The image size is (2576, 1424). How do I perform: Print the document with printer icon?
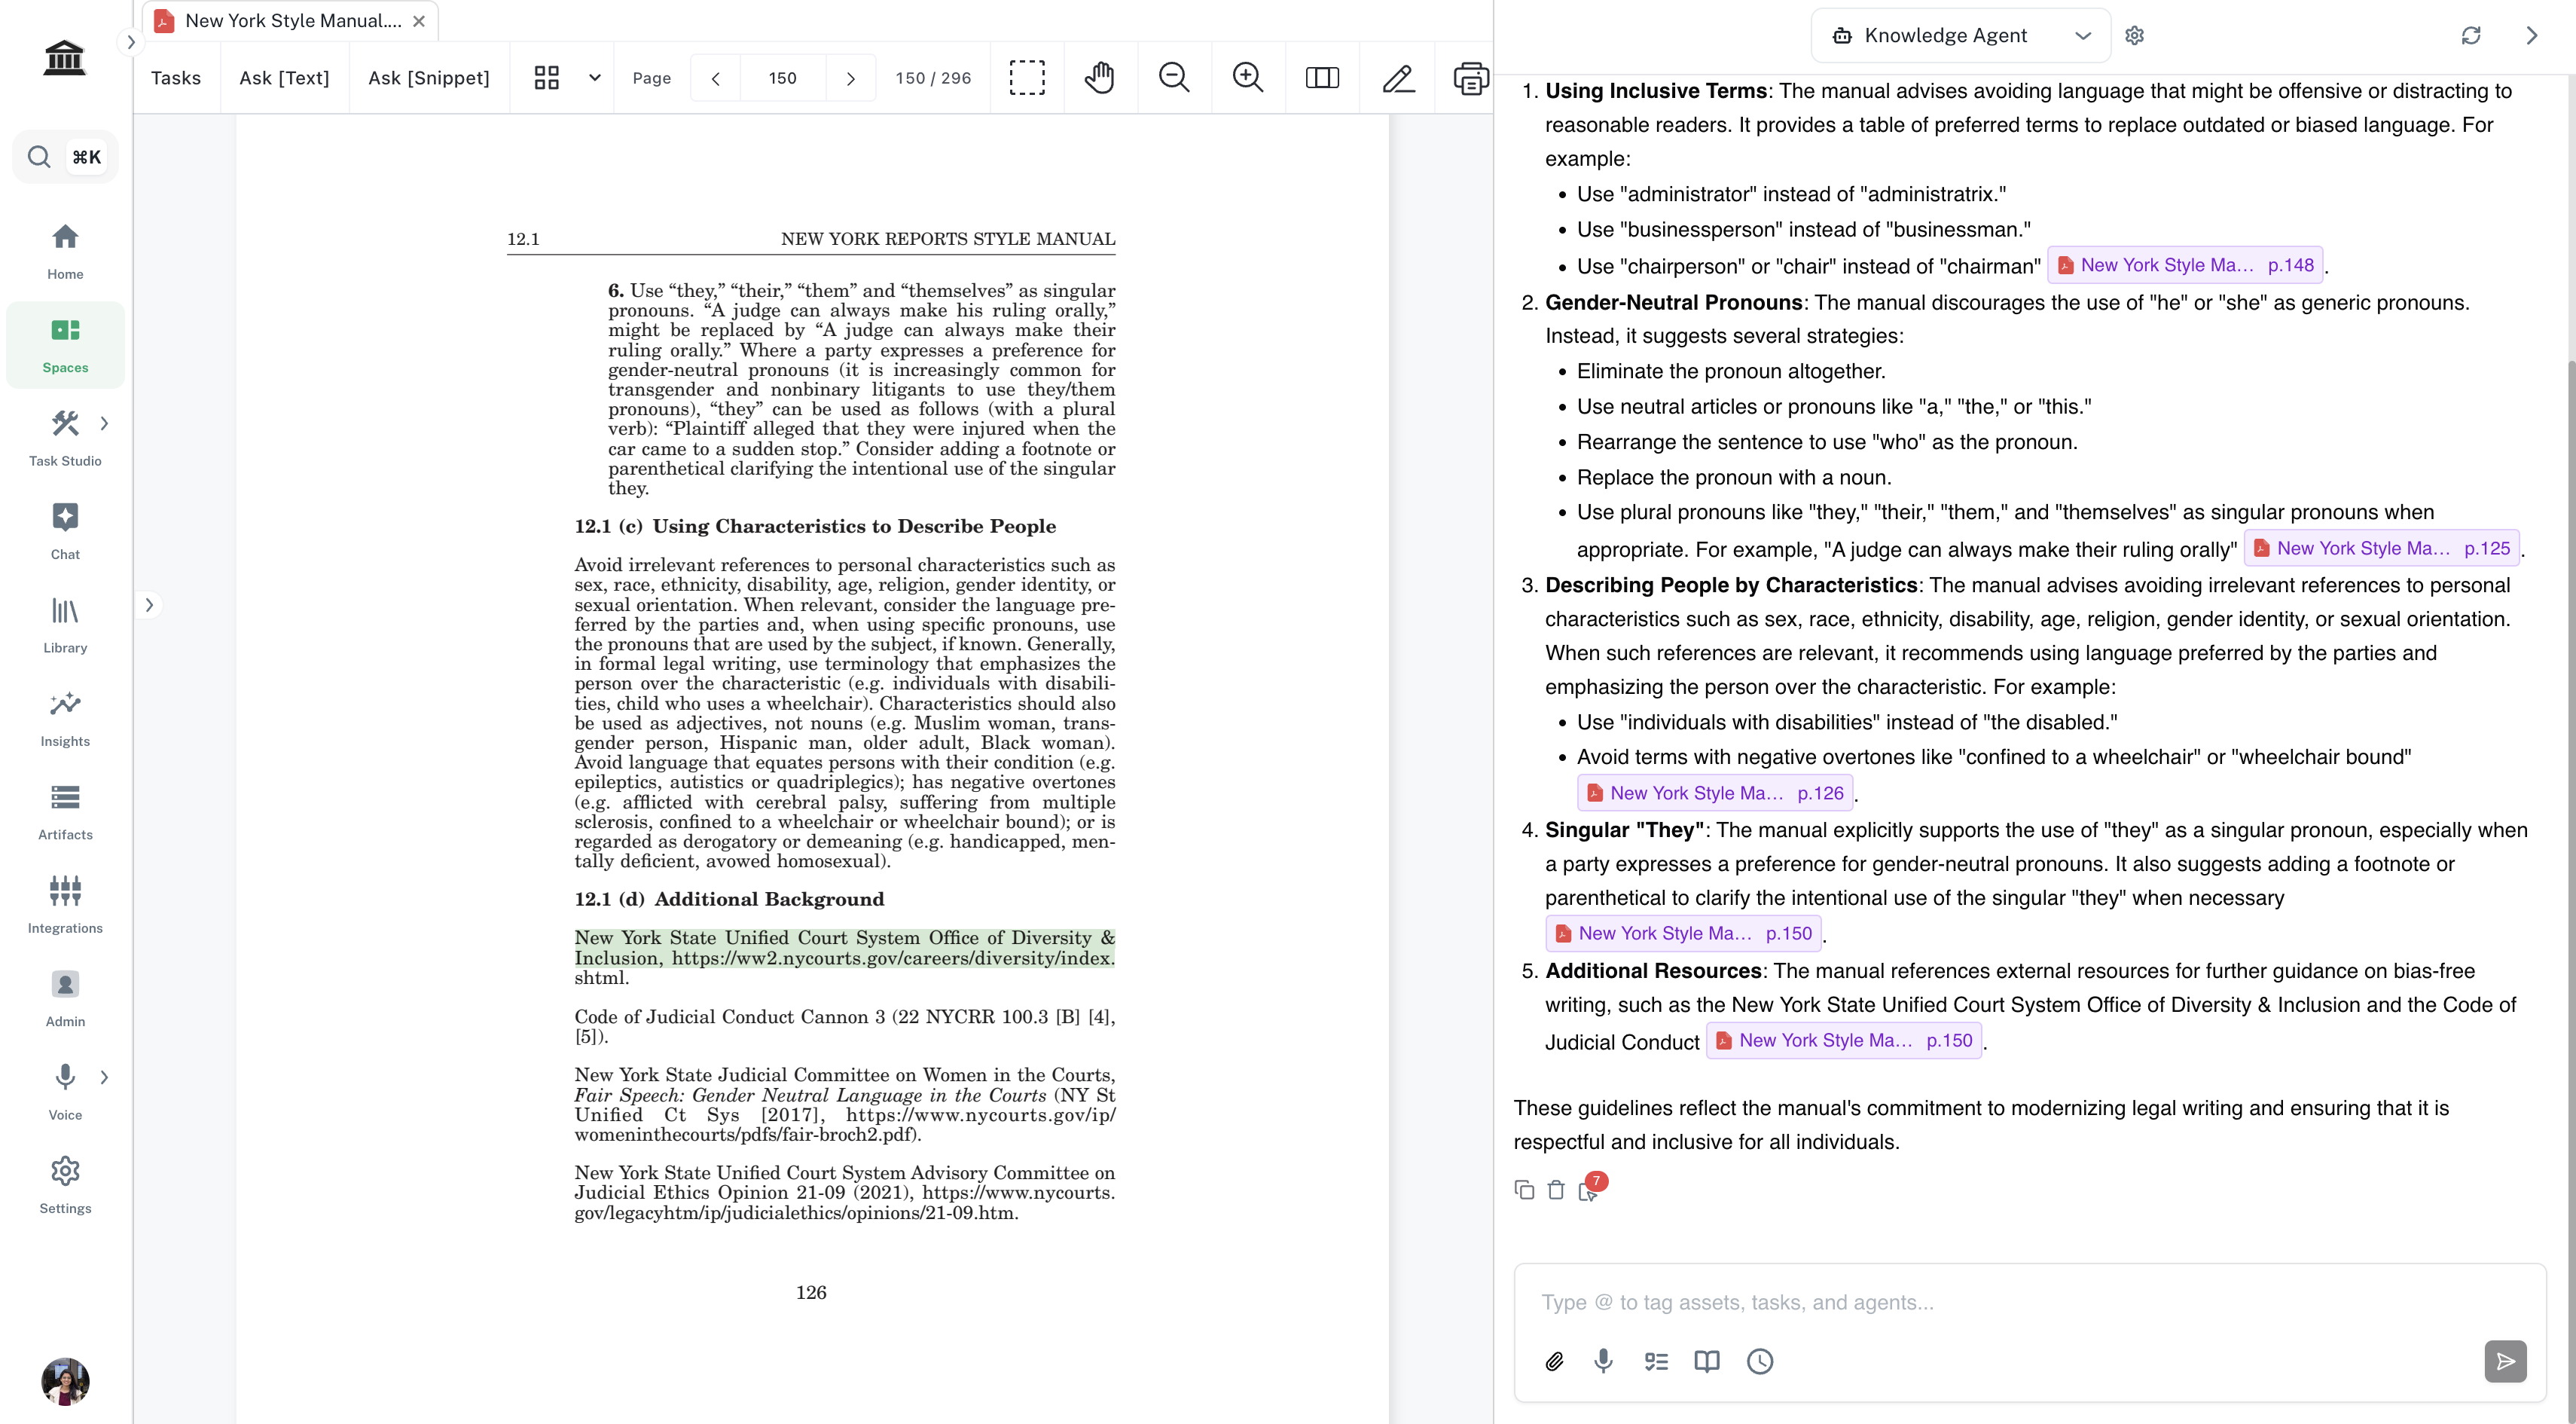point(1470,77)
